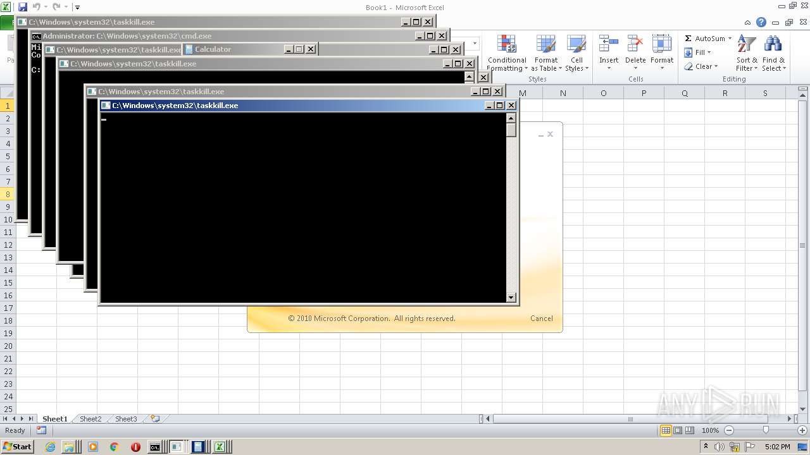Click the Insert cells icon
The height and width of the screenshot is (455, 810).
(x=609, y=44)
